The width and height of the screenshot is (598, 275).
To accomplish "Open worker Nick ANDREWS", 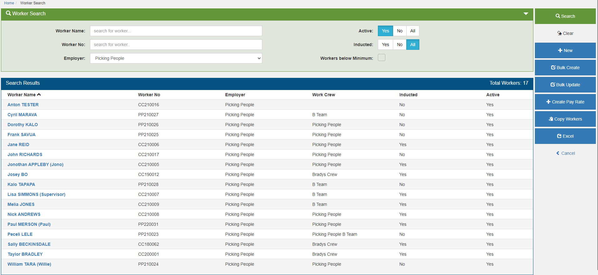I will pos(24,214).
